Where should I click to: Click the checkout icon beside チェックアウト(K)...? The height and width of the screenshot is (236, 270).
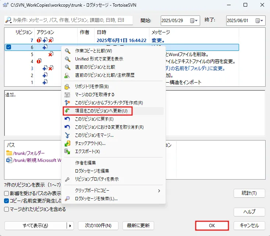pyautogui.click(x=67, y=143)
